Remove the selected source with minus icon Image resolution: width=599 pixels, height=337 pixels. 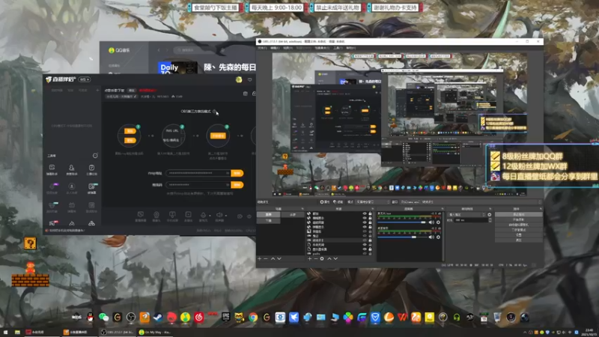pos(315,258)
